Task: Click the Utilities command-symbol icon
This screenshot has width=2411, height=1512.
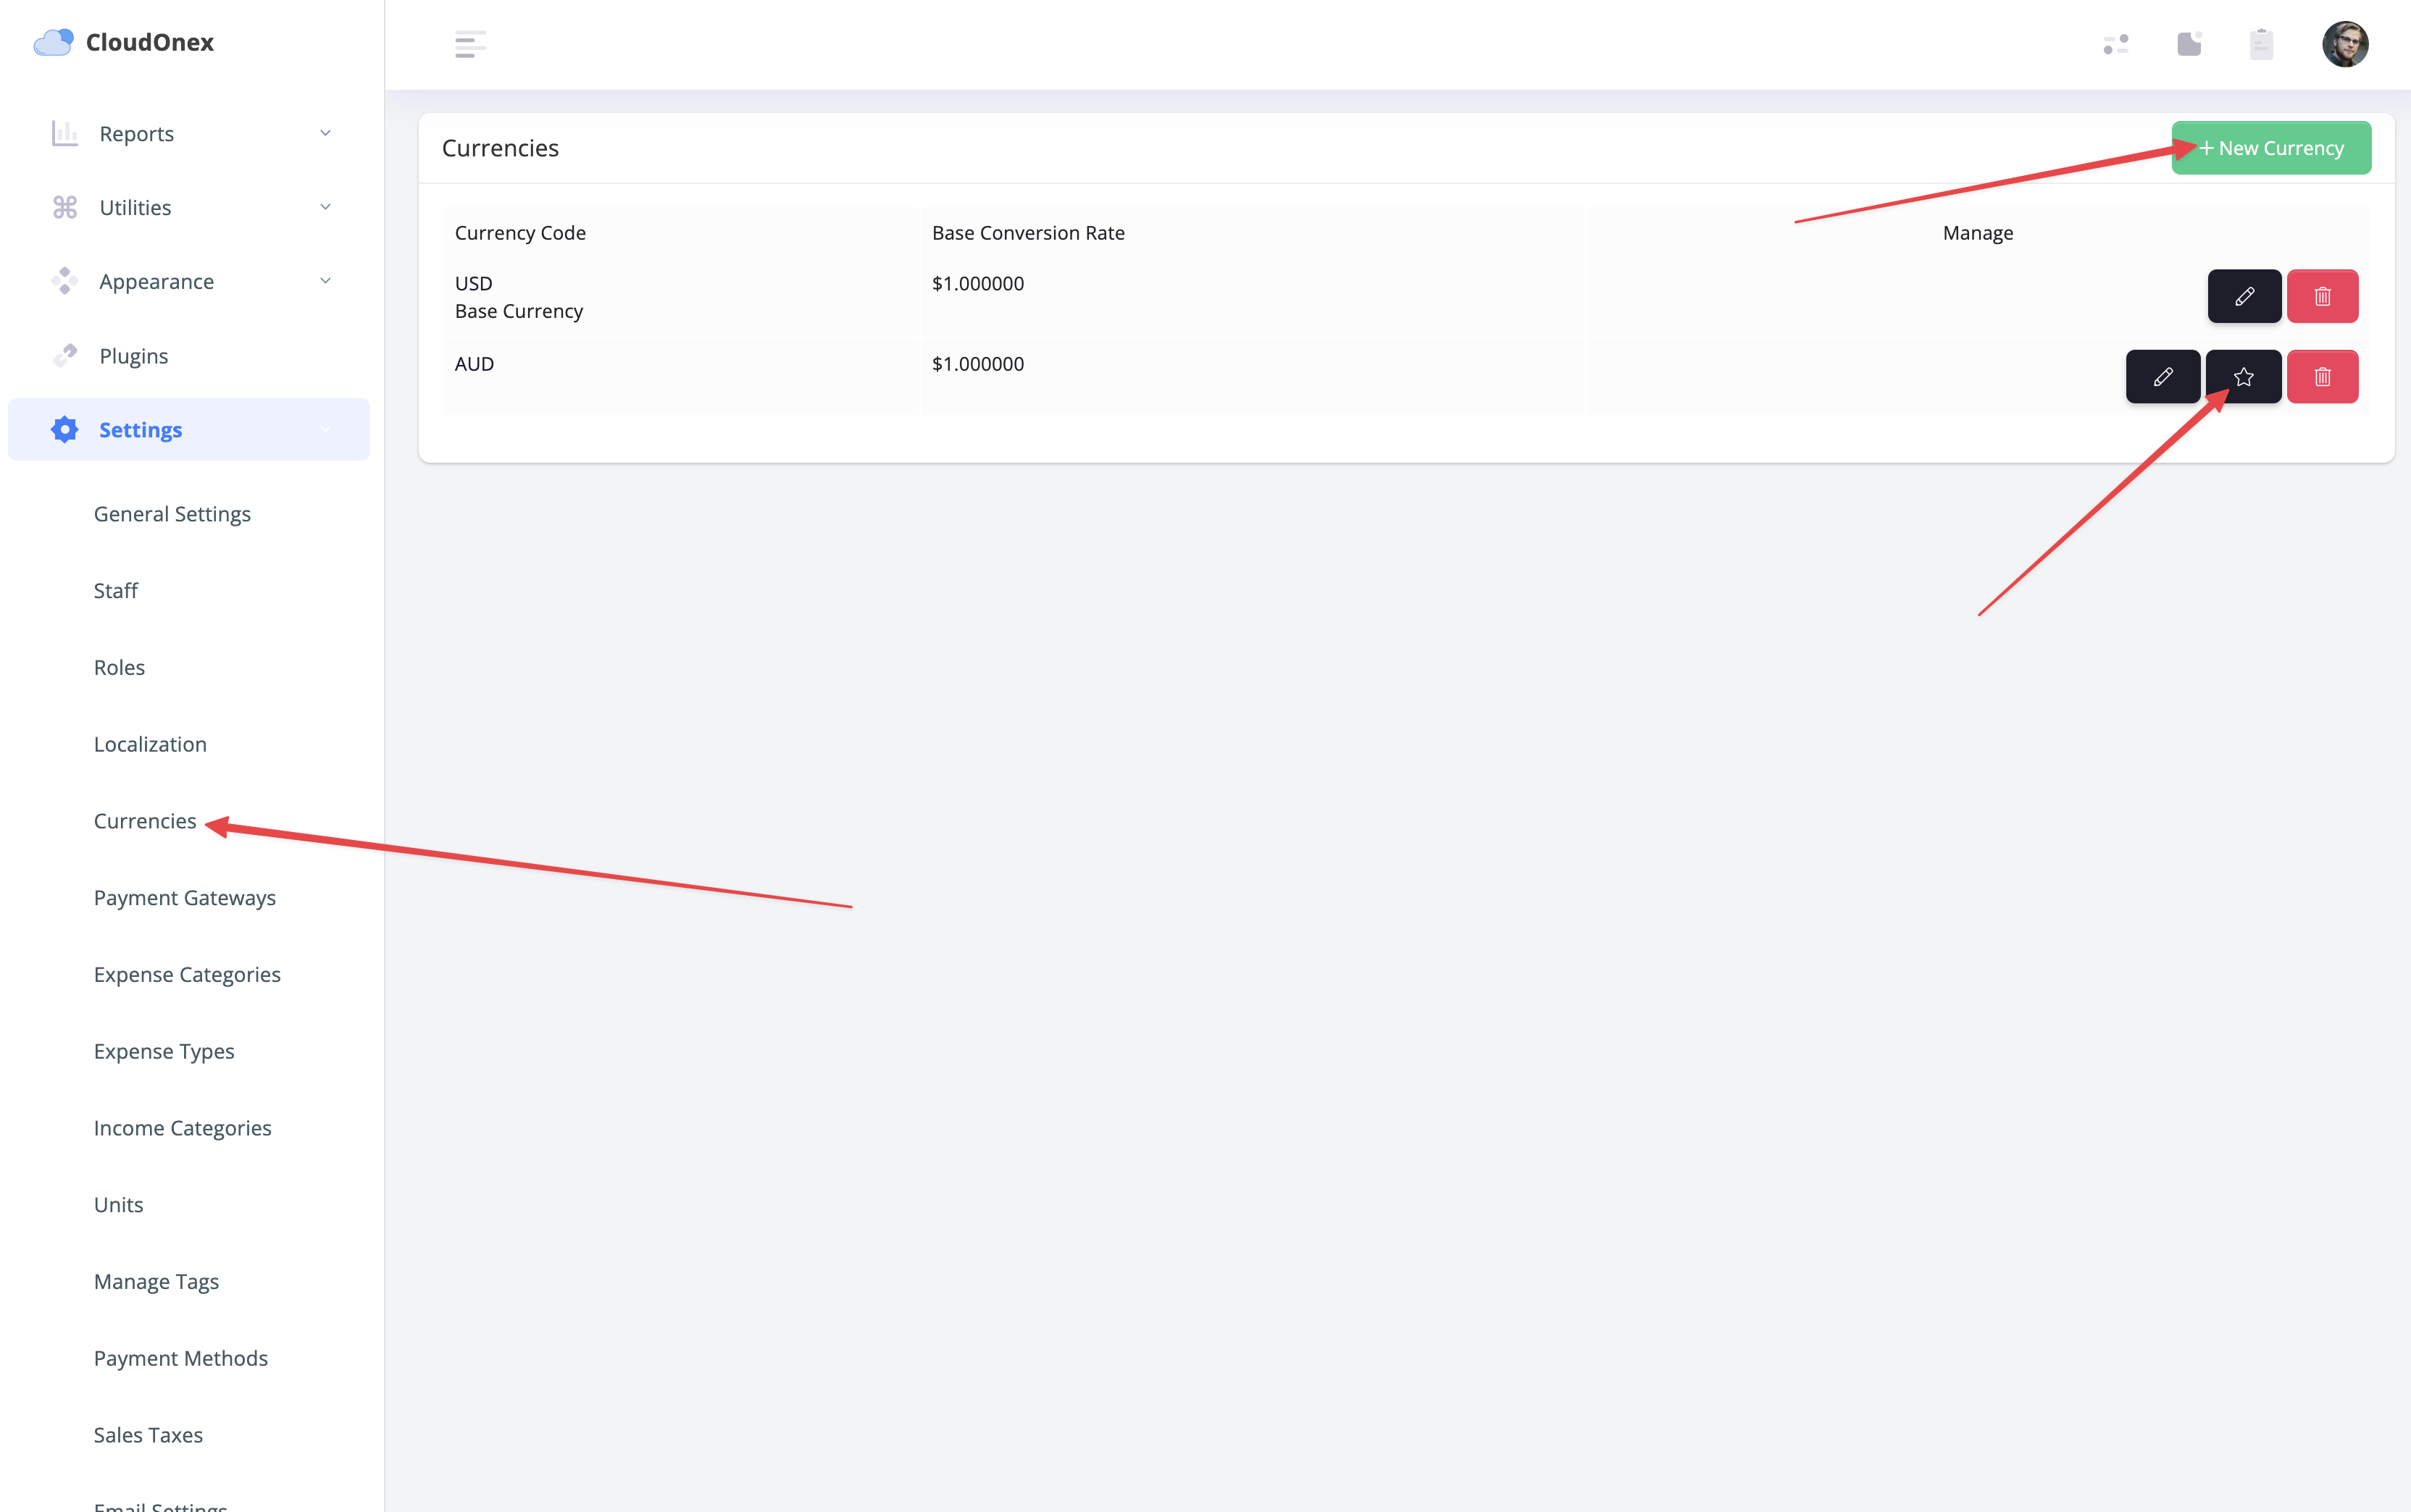Action: [x=65, y=207]
